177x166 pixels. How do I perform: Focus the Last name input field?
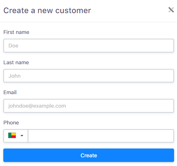tap(89, 76)
